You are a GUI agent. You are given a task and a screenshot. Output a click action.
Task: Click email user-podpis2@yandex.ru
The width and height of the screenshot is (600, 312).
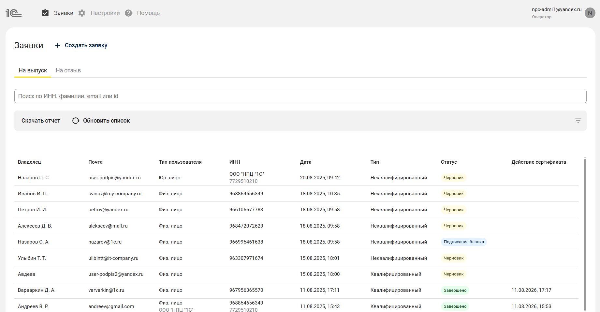coord(116,274)
